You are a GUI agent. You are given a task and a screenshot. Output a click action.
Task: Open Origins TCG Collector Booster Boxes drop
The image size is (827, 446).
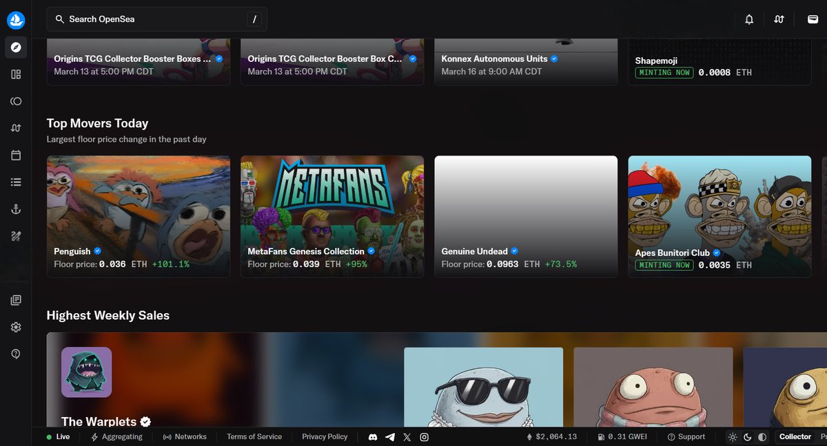click(x=139, y=62)
